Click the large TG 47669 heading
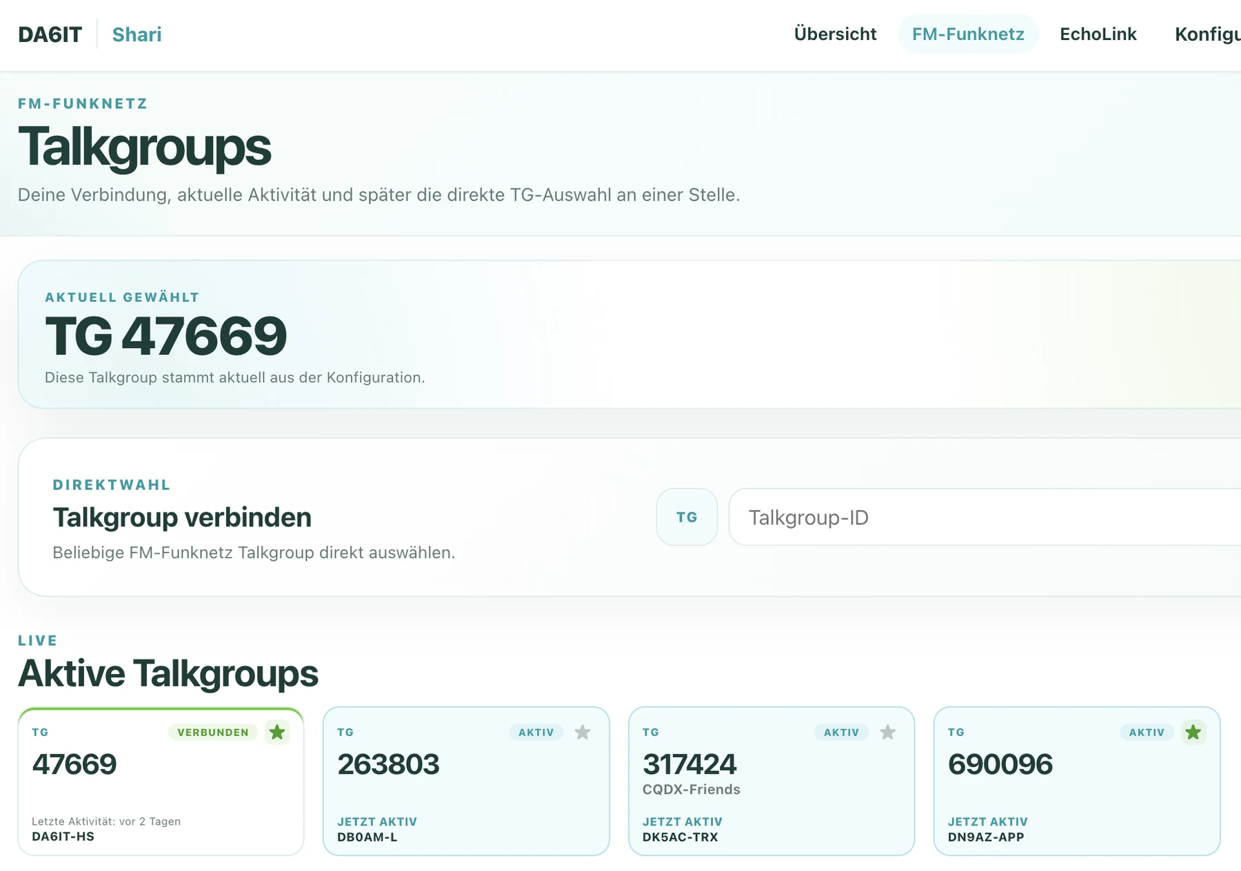 [165, 336]
